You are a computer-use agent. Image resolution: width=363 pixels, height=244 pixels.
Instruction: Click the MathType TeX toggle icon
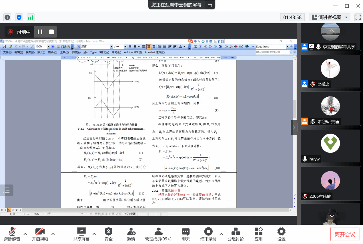[x=220, y=46]
